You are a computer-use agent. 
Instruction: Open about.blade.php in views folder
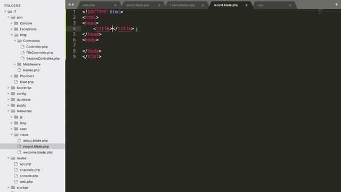[36, 141]
